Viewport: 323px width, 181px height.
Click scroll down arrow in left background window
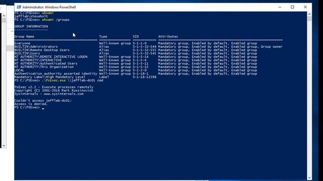[x=4, y=146]
